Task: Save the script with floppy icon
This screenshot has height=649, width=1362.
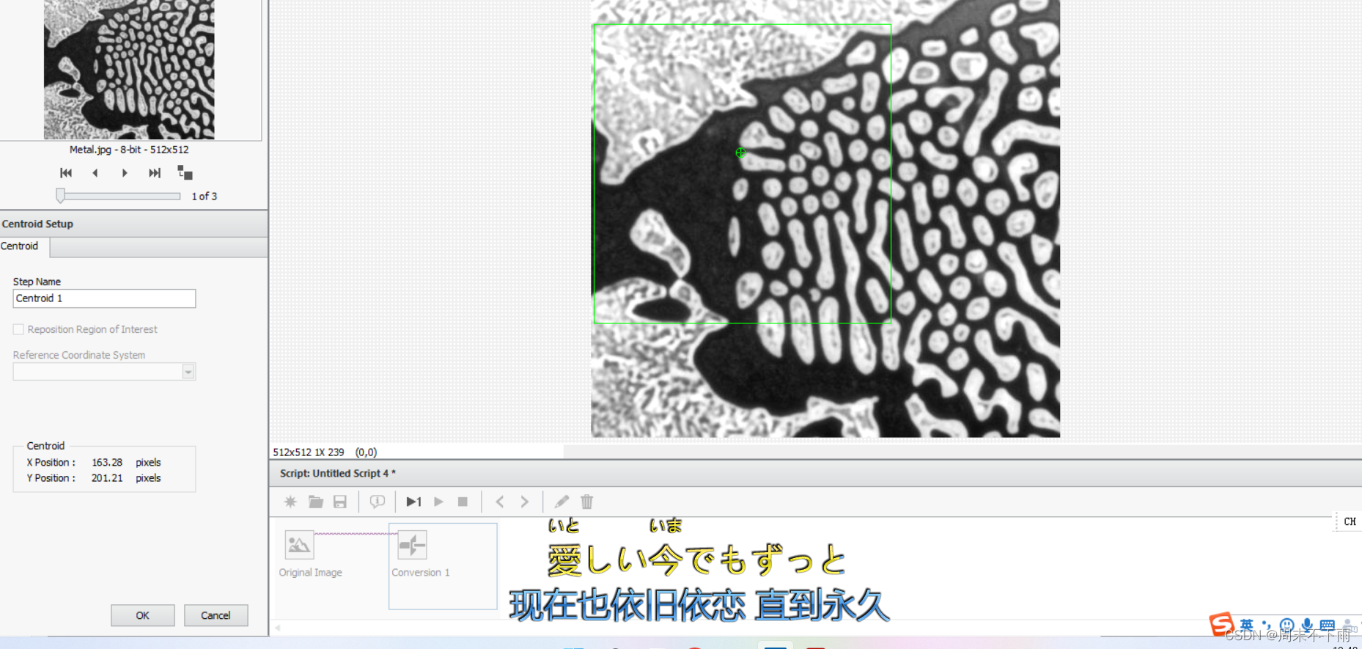Action: click(340, 502)
